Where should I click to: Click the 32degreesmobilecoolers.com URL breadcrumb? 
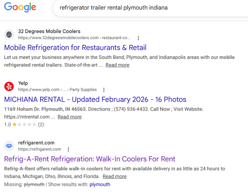point(74,38)
